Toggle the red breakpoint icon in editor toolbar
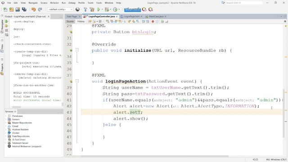The image size is (288, 162). 153,22
